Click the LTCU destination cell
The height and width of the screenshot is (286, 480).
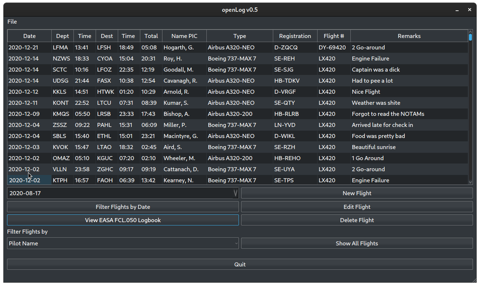tap(107, 103)
